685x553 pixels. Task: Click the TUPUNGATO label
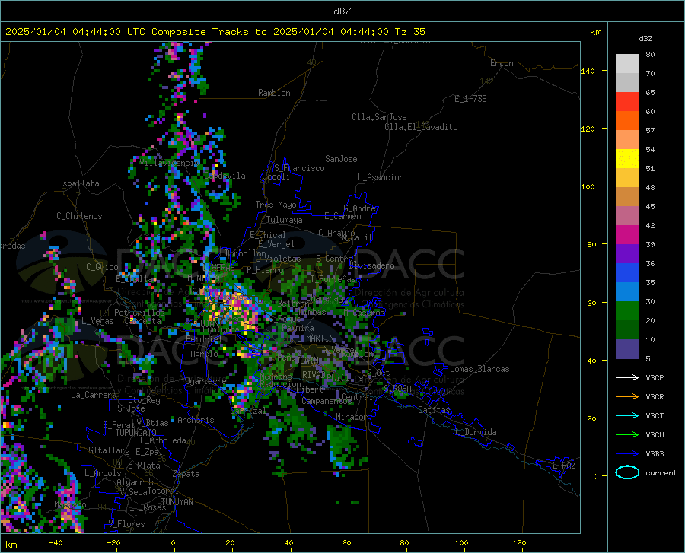(136, 433)
